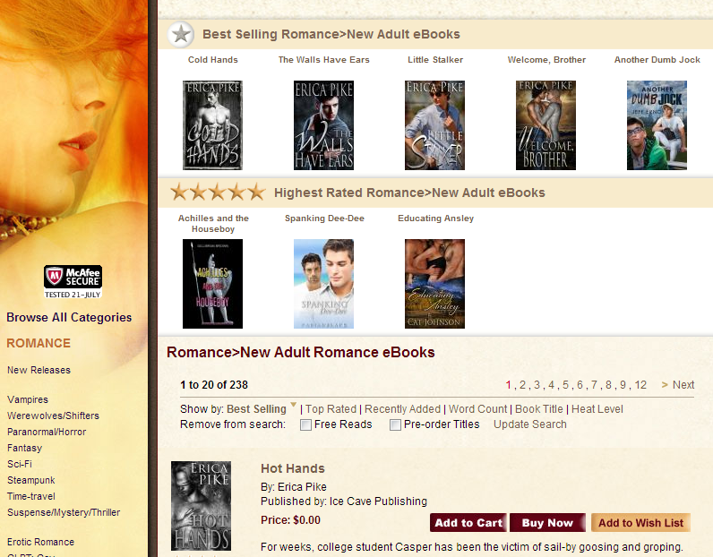Add Hot Hands to cart
The height and width of the screenshot is (557, 713).
point(468,522)
